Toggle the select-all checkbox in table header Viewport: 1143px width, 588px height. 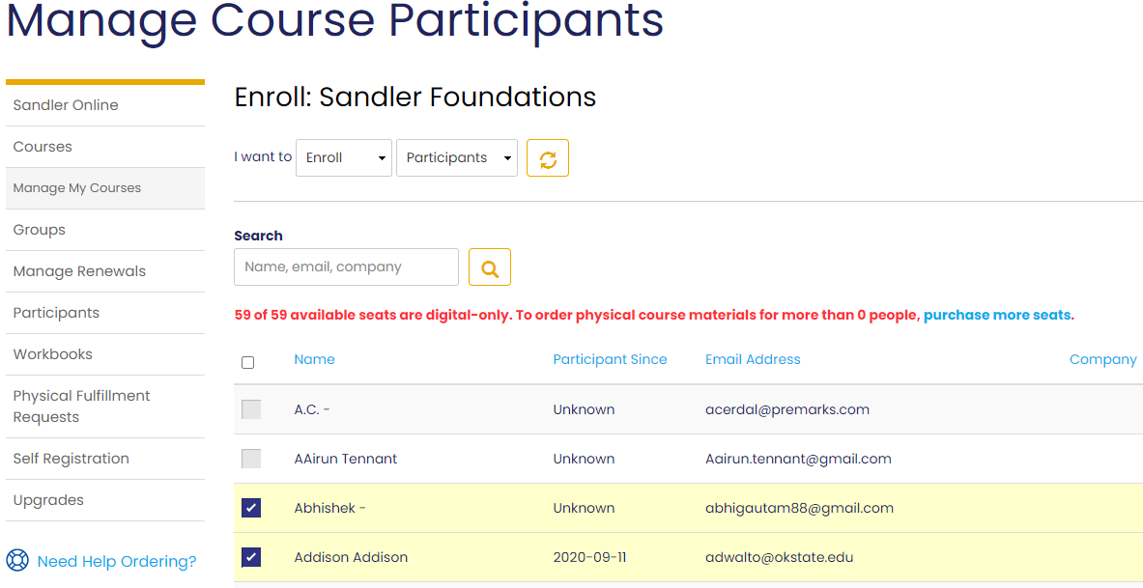pyautogui.click(x=248, y=362)
